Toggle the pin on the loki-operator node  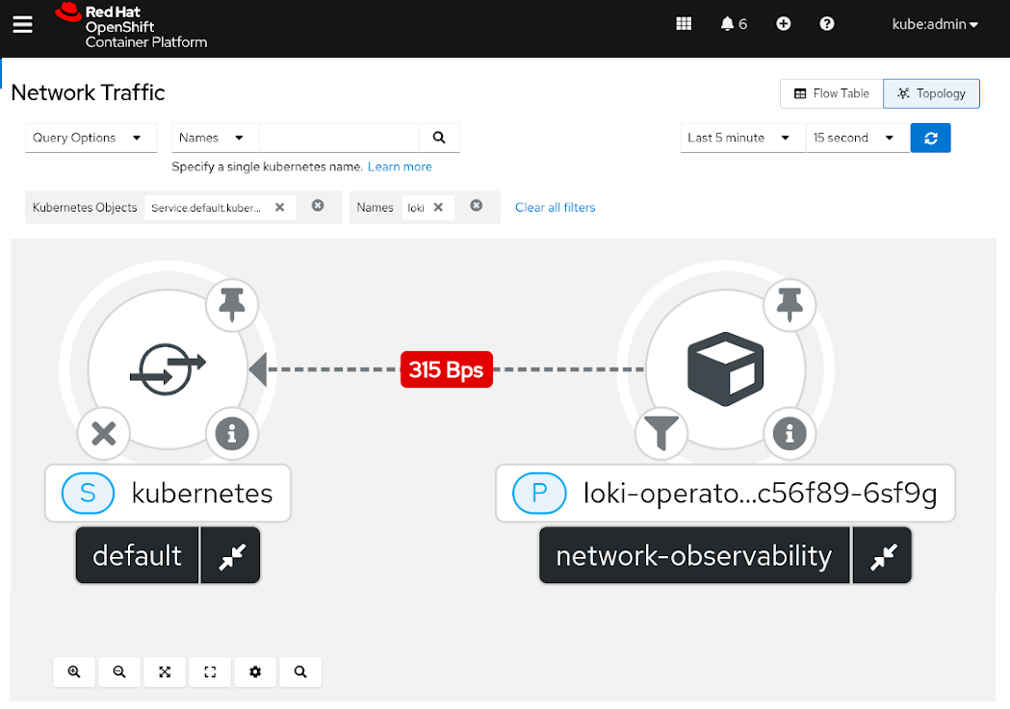pos(790,305)
